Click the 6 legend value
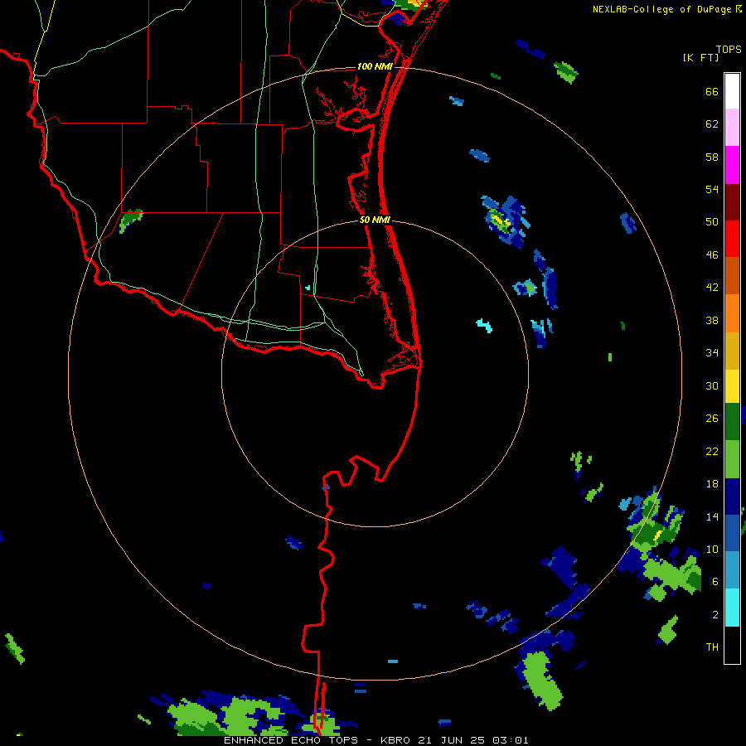This screenshot has height=746, width=746. 715,581
